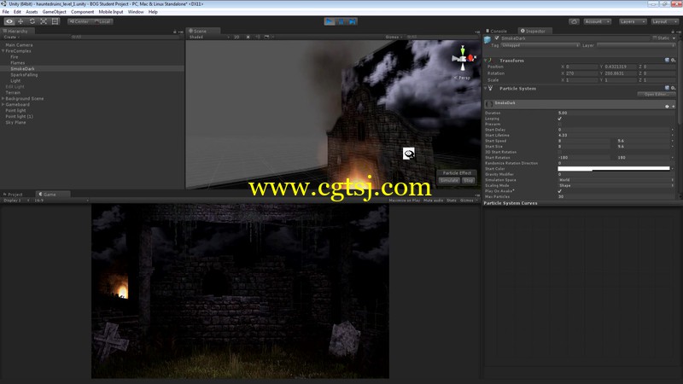Toggle scene lighting sun icon
Screen dimensions: 683x384
[x=248, y=37]
